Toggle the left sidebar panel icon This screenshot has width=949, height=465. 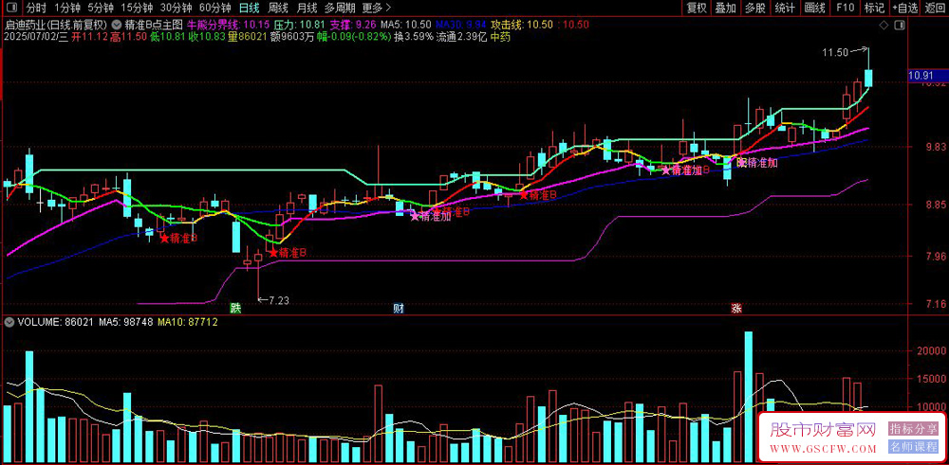pos(13,8)
